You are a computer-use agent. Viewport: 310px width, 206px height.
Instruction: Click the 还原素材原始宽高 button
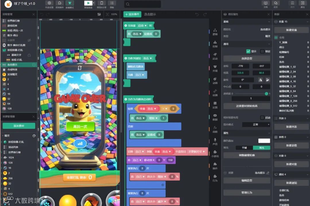point(247,106)
